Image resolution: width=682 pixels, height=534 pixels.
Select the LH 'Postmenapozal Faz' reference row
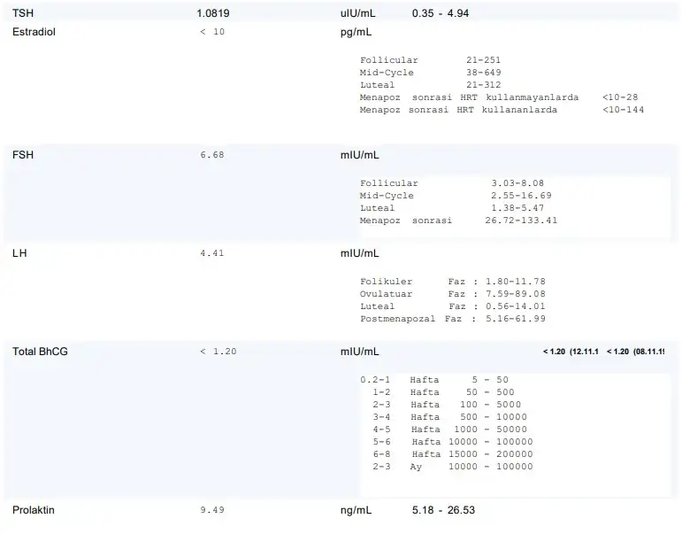tap(452, 319)
